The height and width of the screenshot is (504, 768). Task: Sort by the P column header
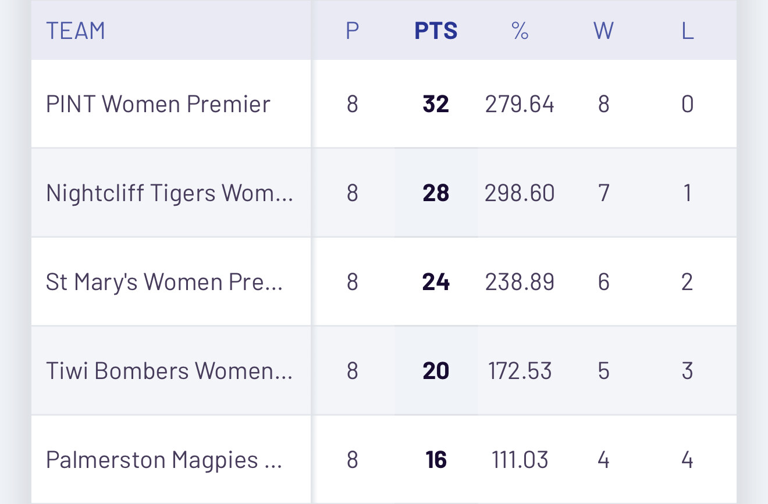tap(352, 31)
